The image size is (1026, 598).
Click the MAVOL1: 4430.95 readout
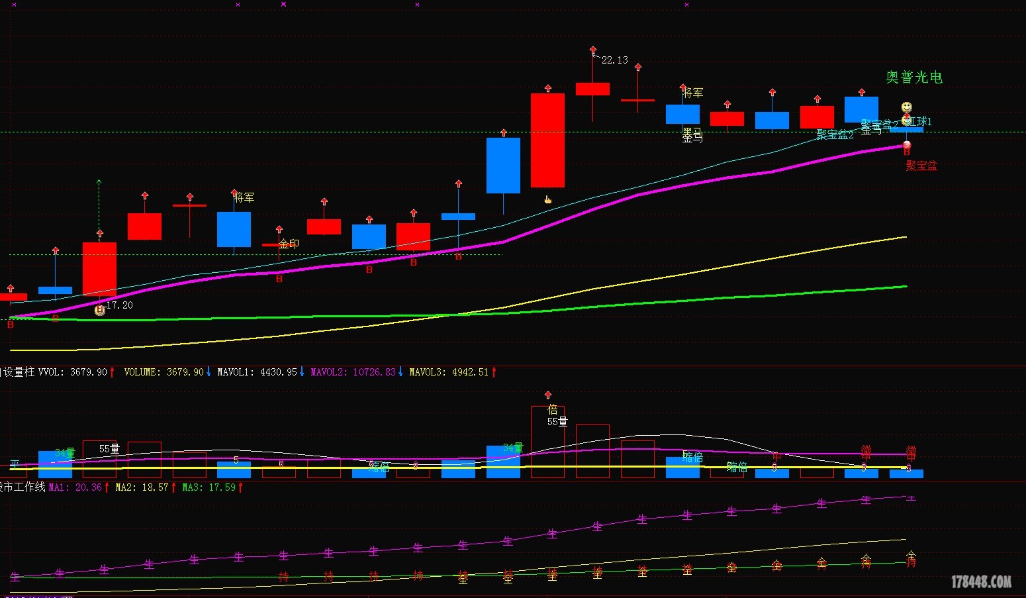click(x=257, y=372)
